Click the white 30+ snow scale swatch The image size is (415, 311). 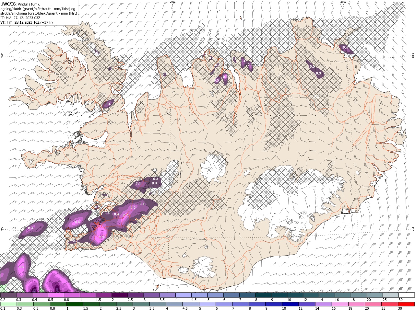click(x=406, y=295)
